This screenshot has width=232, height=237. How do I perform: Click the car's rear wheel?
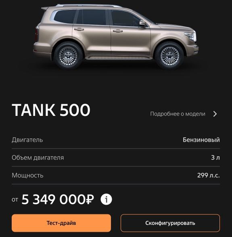click(68, 56)
